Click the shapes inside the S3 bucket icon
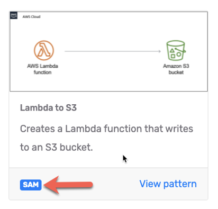This screenshot has width=218, height=209. coord(176,53)
